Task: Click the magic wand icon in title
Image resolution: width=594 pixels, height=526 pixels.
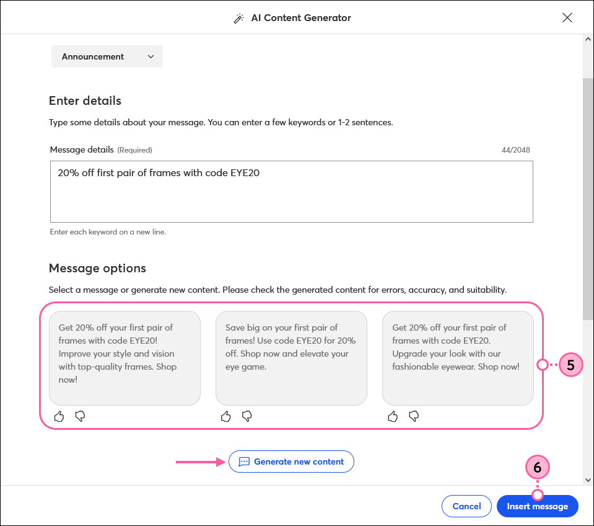Action: [x=238, y=18]
